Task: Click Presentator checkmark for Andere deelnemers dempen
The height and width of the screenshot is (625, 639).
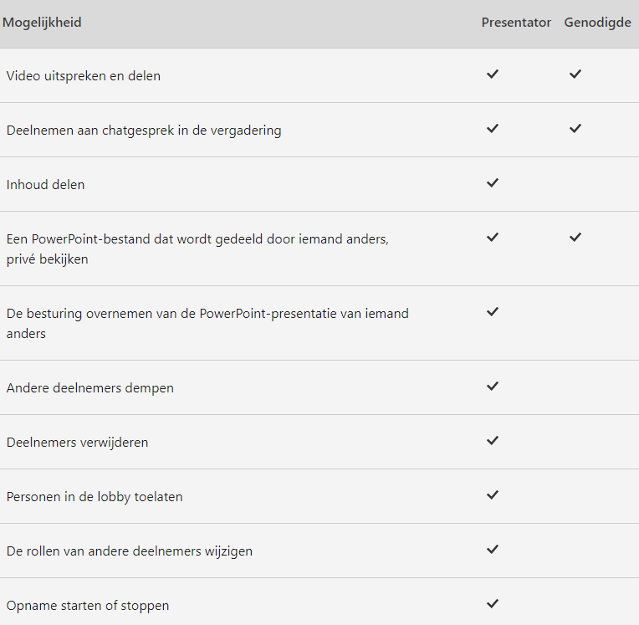Action: 493,386
